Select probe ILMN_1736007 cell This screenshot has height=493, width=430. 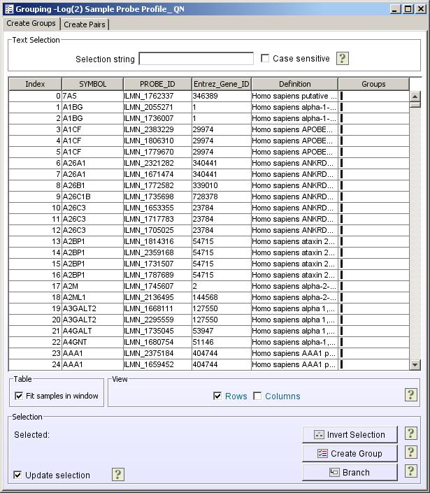click(157, 118)
